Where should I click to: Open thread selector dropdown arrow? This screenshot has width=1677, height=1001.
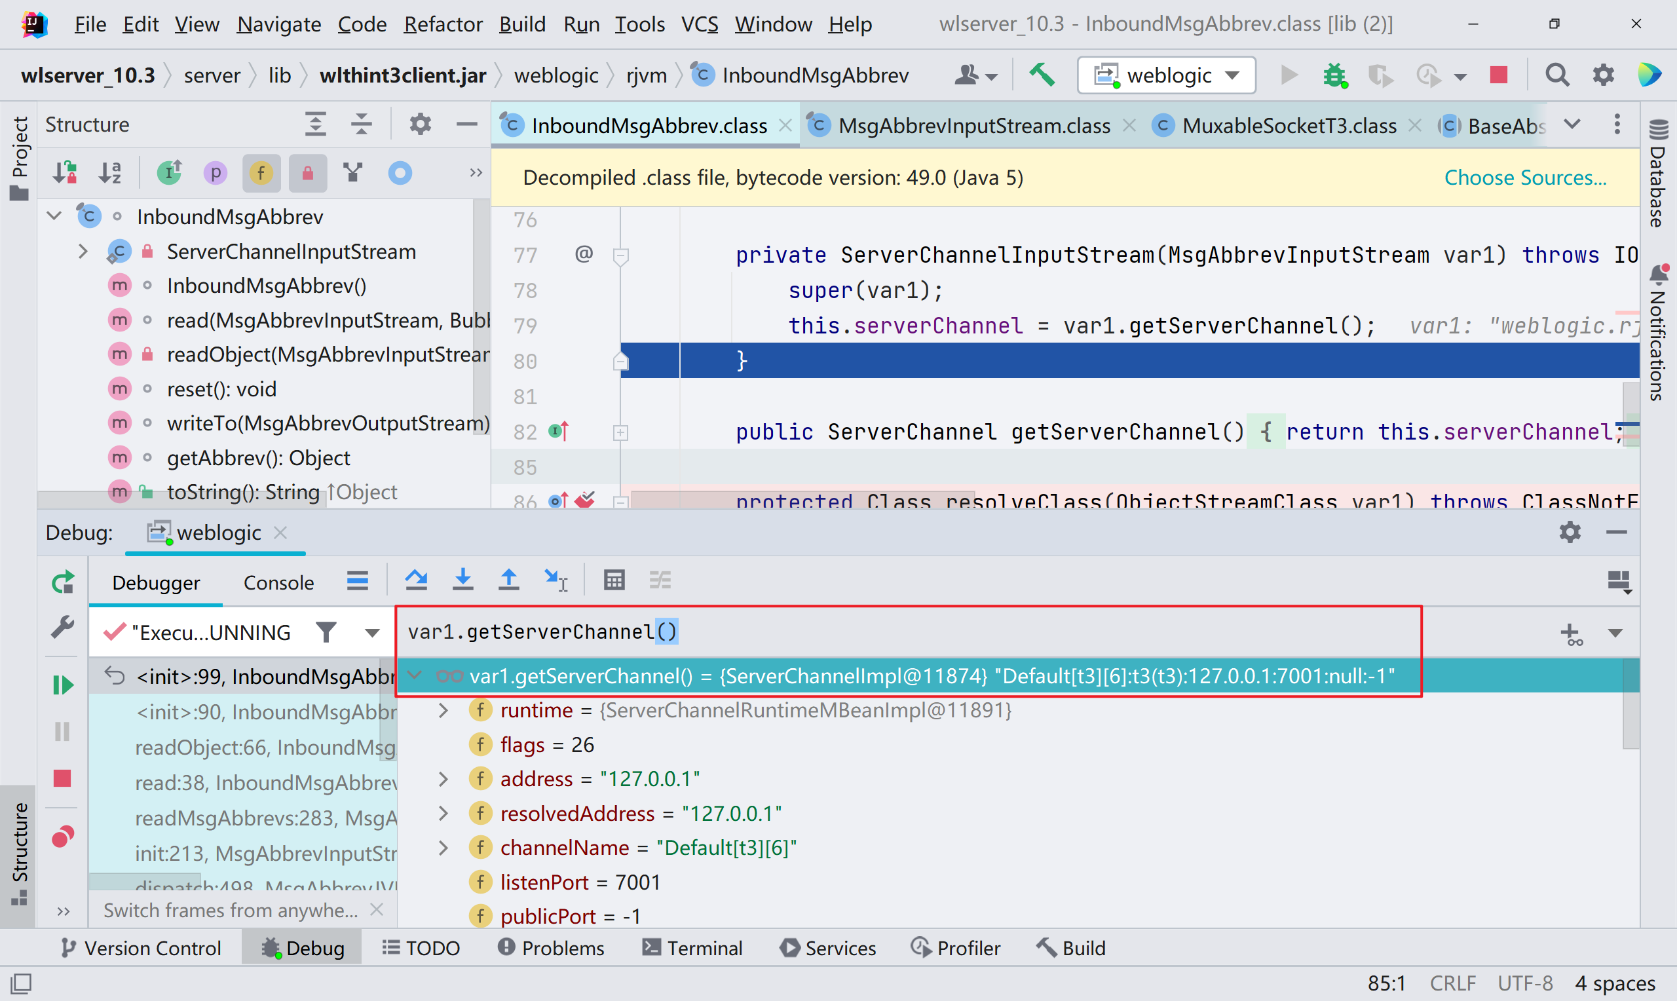pos(371,633)
